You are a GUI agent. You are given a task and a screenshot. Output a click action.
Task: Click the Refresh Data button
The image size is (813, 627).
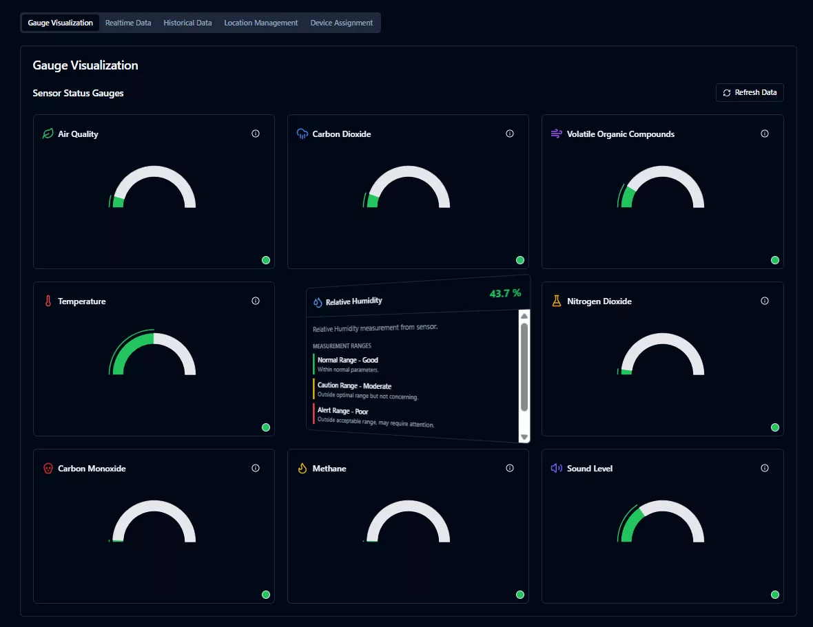[x=750, y=92]
